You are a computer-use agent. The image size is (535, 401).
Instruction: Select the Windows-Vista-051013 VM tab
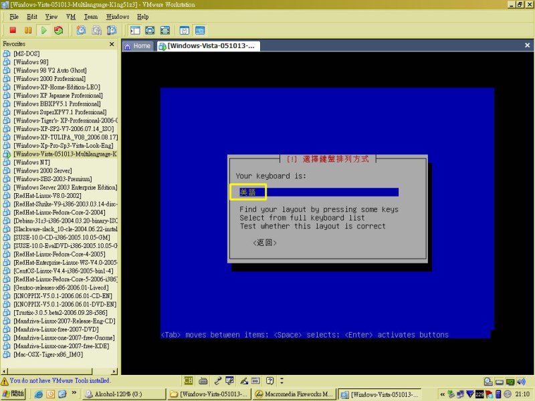click(x=209, y=45)
